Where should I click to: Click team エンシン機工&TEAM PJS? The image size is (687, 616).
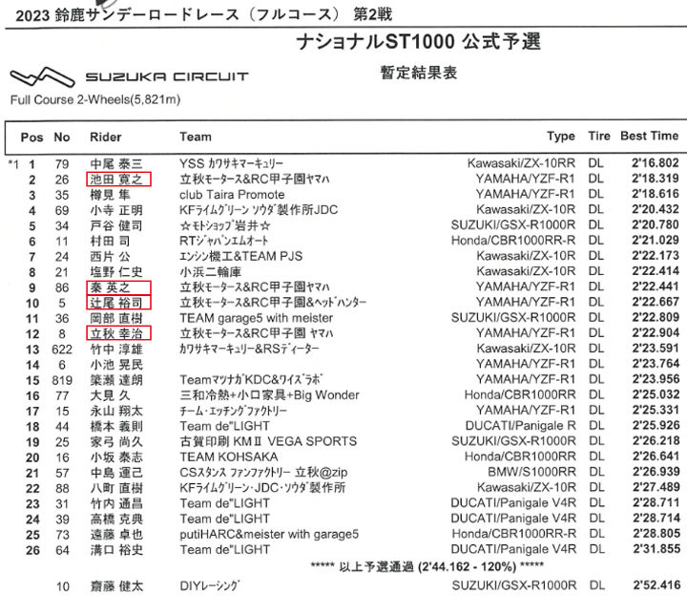tap(241, 256)
